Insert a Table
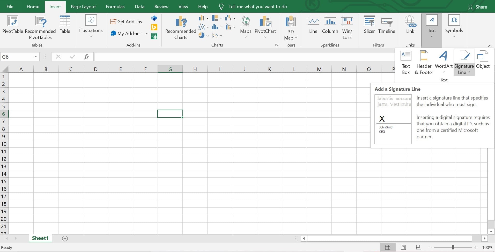 (x=65, y=25)
